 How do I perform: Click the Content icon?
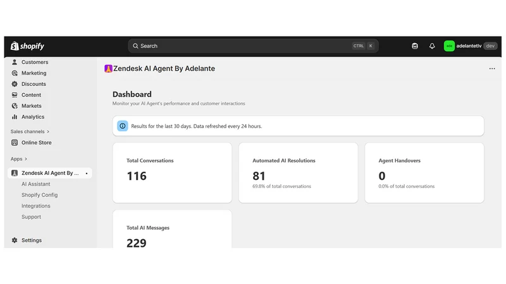[x=15, y=95]
